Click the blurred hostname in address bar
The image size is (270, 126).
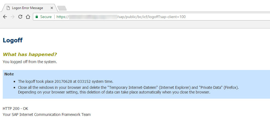pos(93,17)
